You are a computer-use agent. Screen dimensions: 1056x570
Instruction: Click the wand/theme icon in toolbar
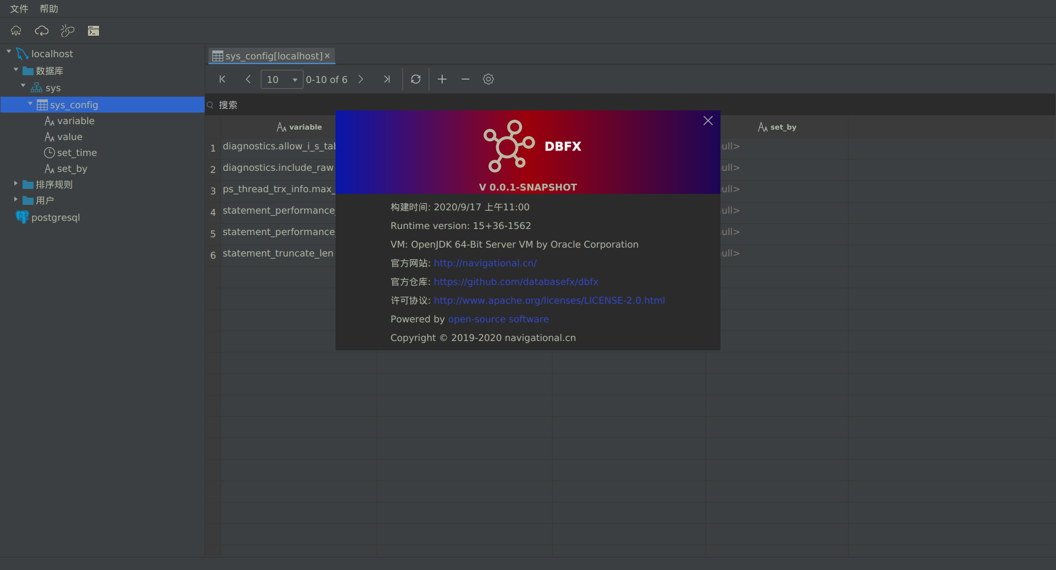coord(68,31)
